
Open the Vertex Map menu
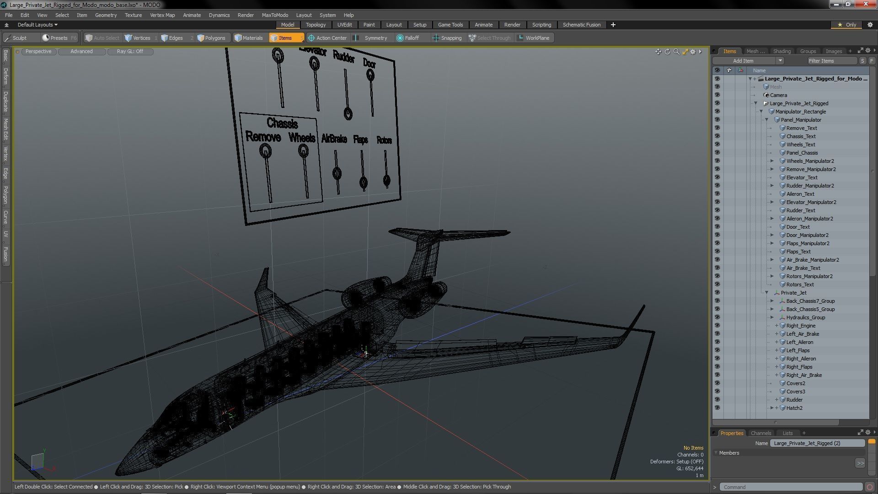click(x=162, y=15)
